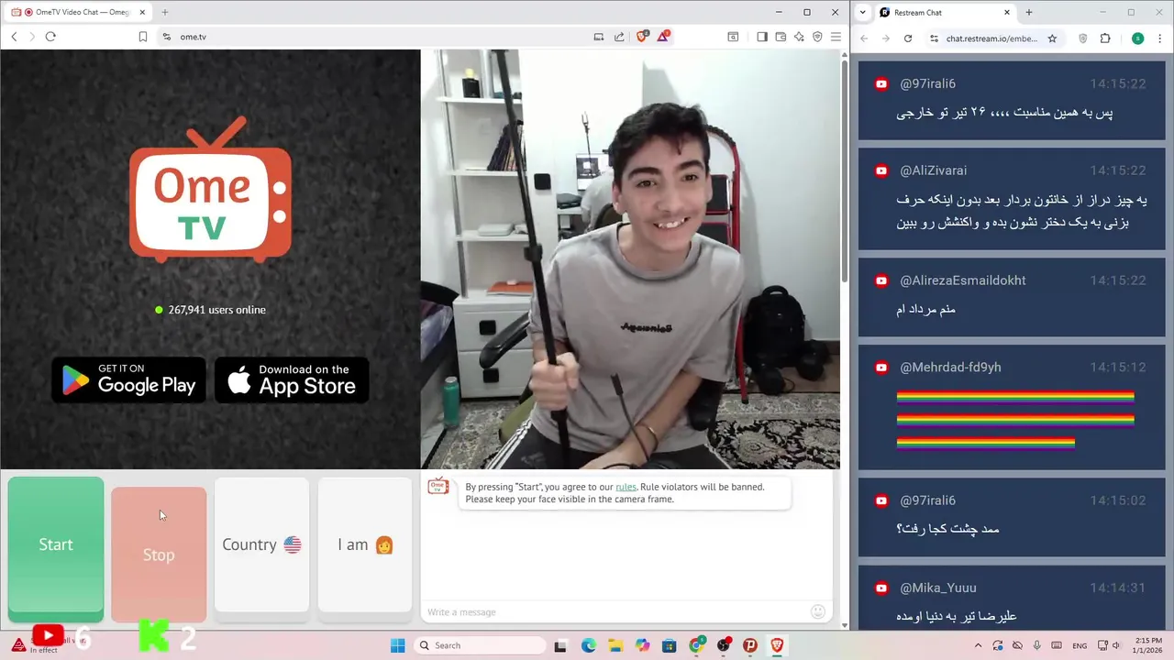Close the Restream Chat tab
Screen dimensions: 1174x660
tap(1007, 13)
